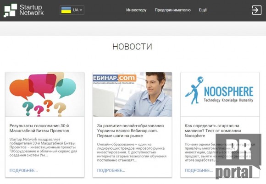Click ПОДРОБНЕЕ under the voting results article
266x184 pixels.
point(23,170)
